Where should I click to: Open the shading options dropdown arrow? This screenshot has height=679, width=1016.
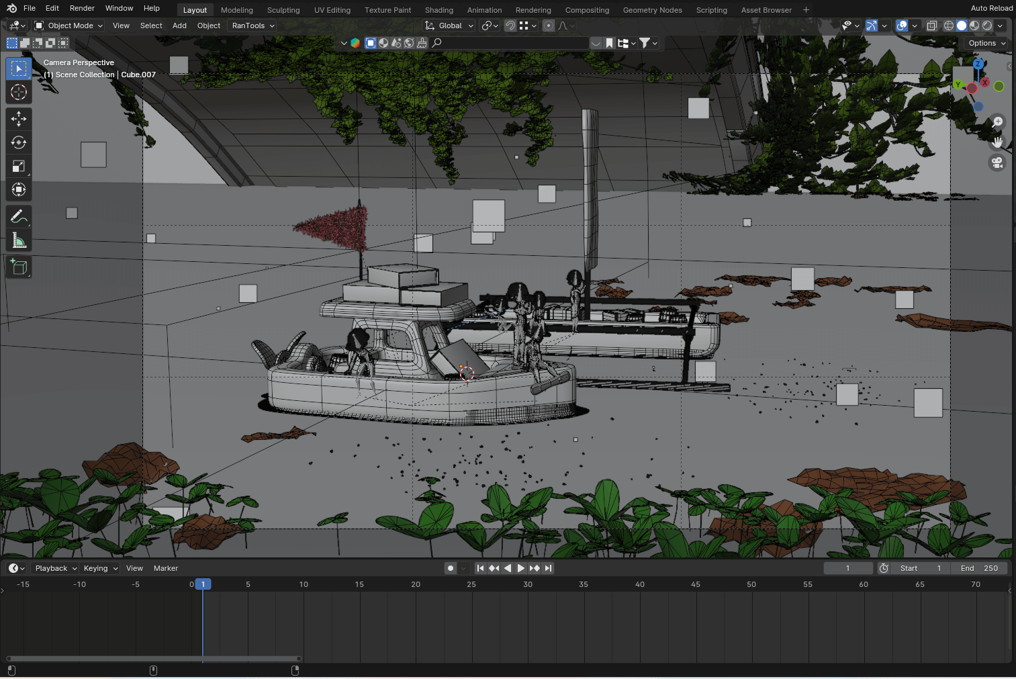point(1000,26)
